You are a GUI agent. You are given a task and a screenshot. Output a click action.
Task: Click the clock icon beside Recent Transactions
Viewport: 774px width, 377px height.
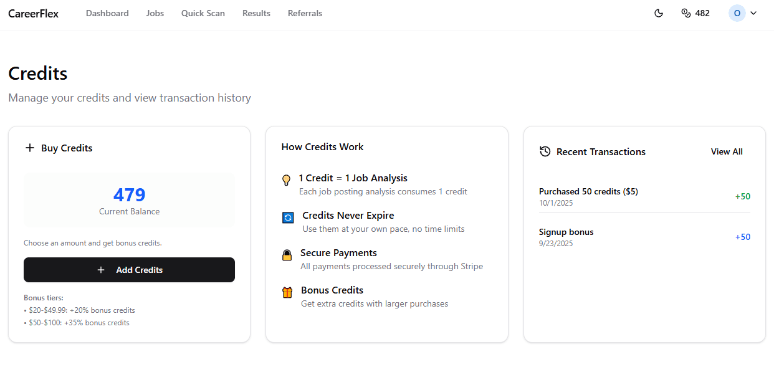pyautogui.click(x=545, y=151)
